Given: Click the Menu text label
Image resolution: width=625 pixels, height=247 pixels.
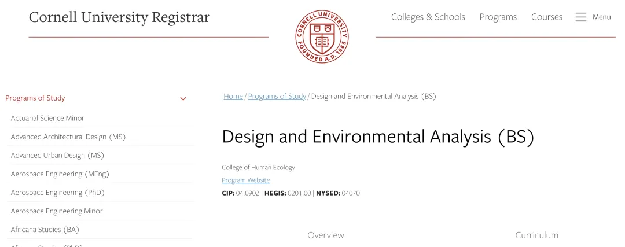Looking at the screenshot, I should click(601, 17).
